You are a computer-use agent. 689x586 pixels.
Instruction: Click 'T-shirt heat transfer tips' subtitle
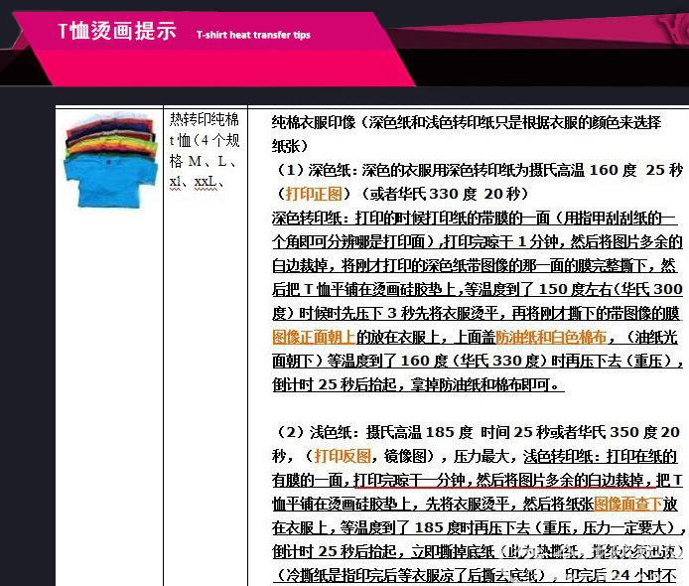coord(253,35)
